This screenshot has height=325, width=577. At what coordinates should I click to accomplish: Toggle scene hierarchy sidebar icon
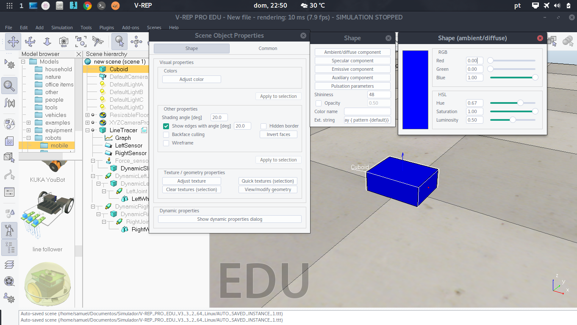(9, 247)
